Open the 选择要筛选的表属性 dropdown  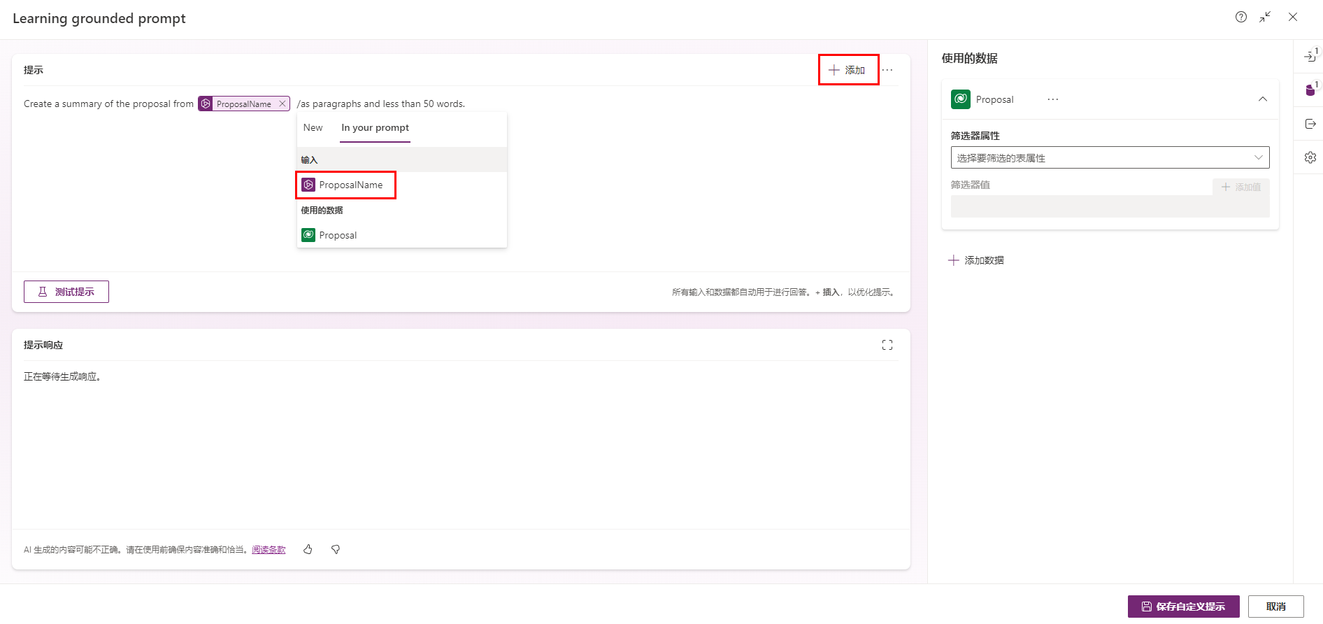click(x=1110, y=157)
